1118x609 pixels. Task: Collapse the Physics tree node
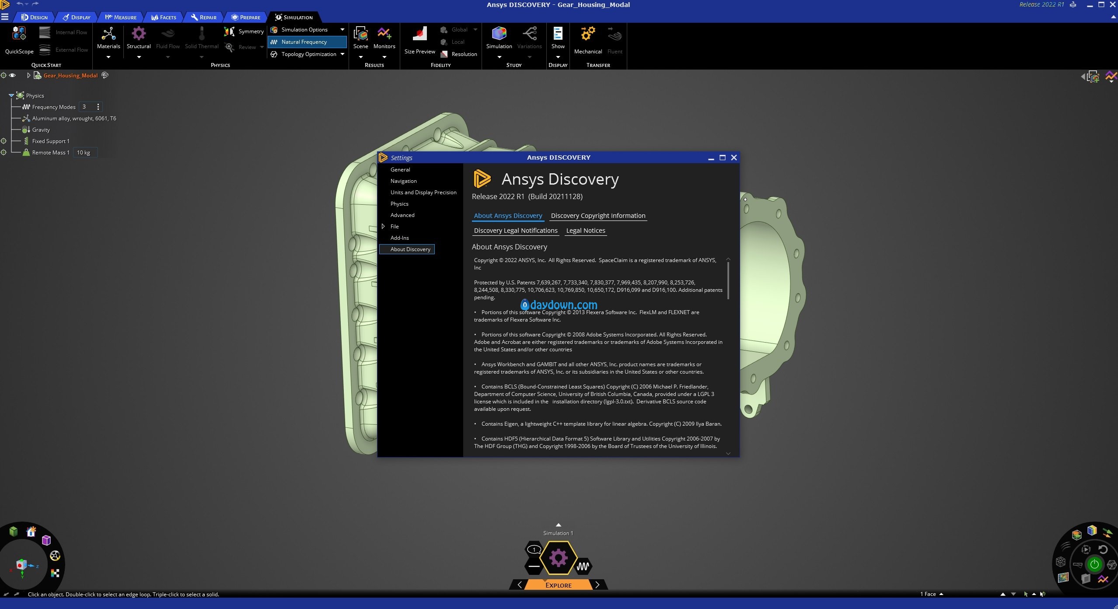pos(11,95)
